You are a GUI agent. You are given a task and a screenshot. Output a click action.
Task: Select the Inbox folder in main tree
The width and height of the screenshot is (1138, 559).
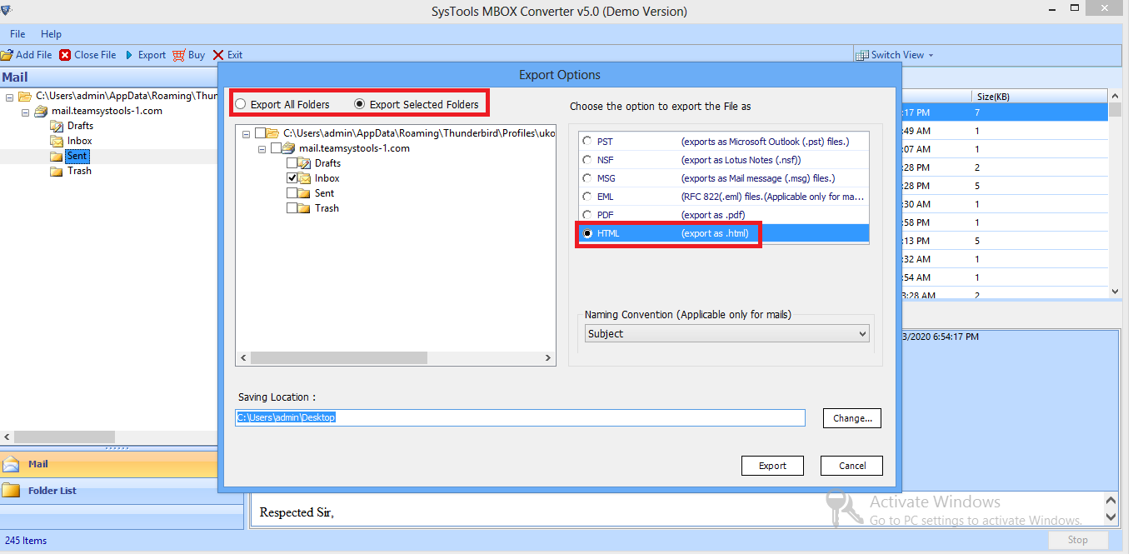tap(80, 141)
